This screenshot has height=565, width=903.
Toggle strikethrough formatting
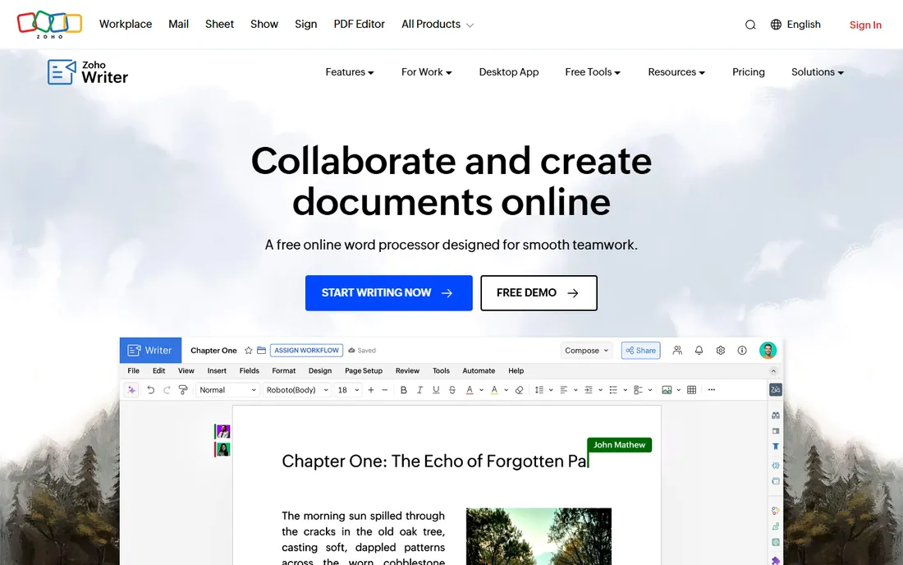[452, 390]
